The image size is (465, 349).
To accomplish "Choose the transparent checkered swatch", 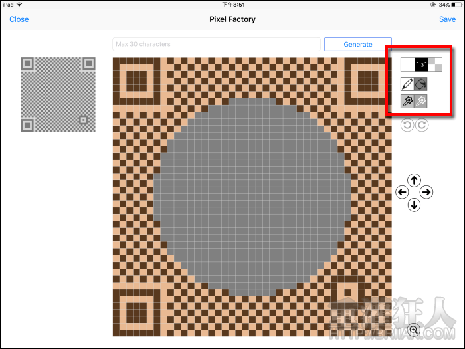I will (435, 64).
